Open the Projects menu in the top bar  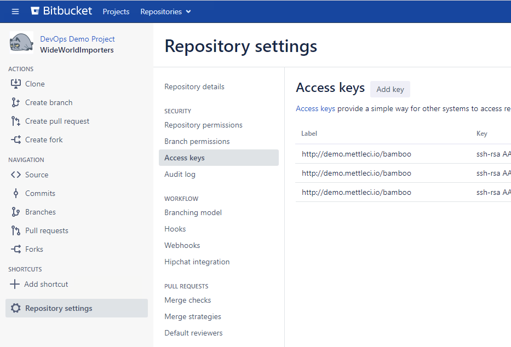[116, 11]
